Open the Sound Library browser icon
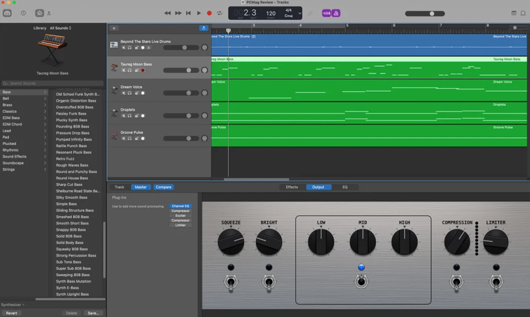The height and width of the screenshot is (317, 530). [x=7, y=13]
